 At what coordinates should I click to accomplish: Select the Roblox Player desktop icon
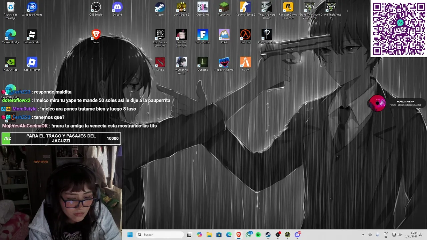click(x=32, y=64)
